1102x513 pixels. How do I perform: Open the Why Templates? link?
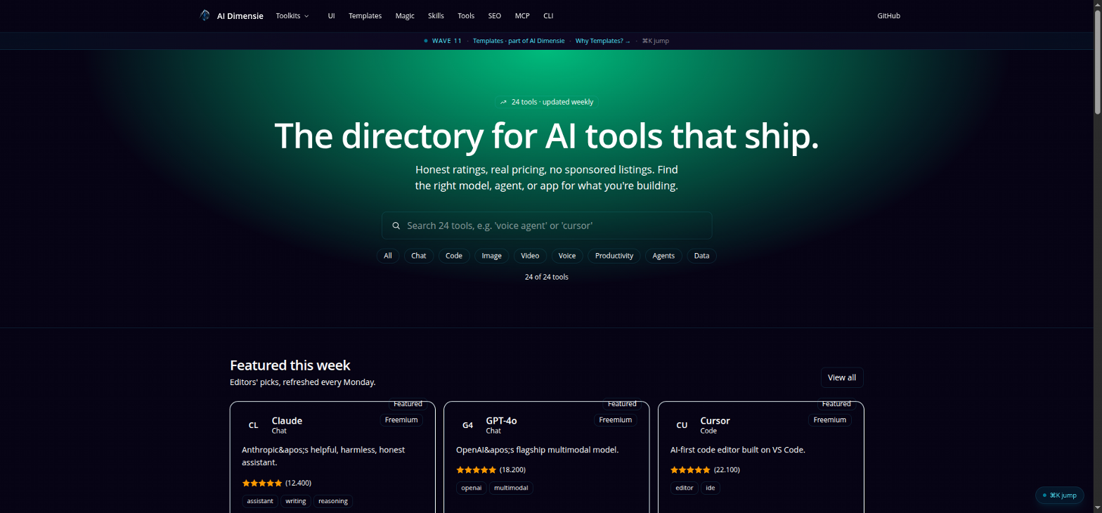[x=603, y=41]
